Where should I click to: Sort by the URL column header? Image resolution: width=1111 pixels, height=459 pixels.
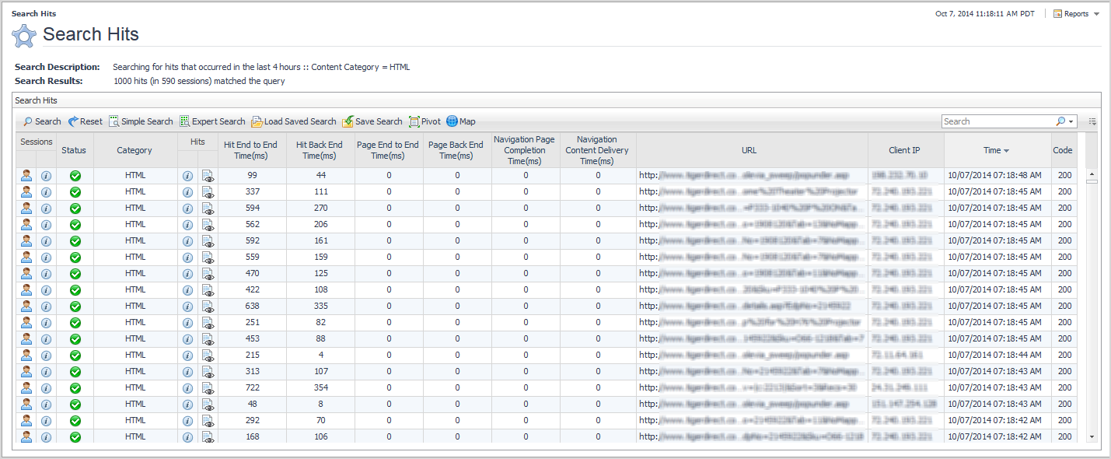(748, 150)
